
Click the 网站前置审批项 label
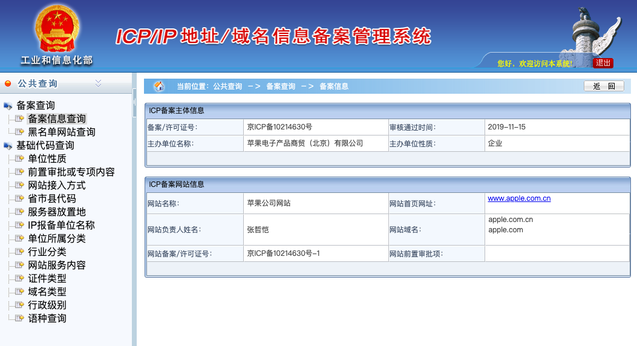tap(416, 254)
